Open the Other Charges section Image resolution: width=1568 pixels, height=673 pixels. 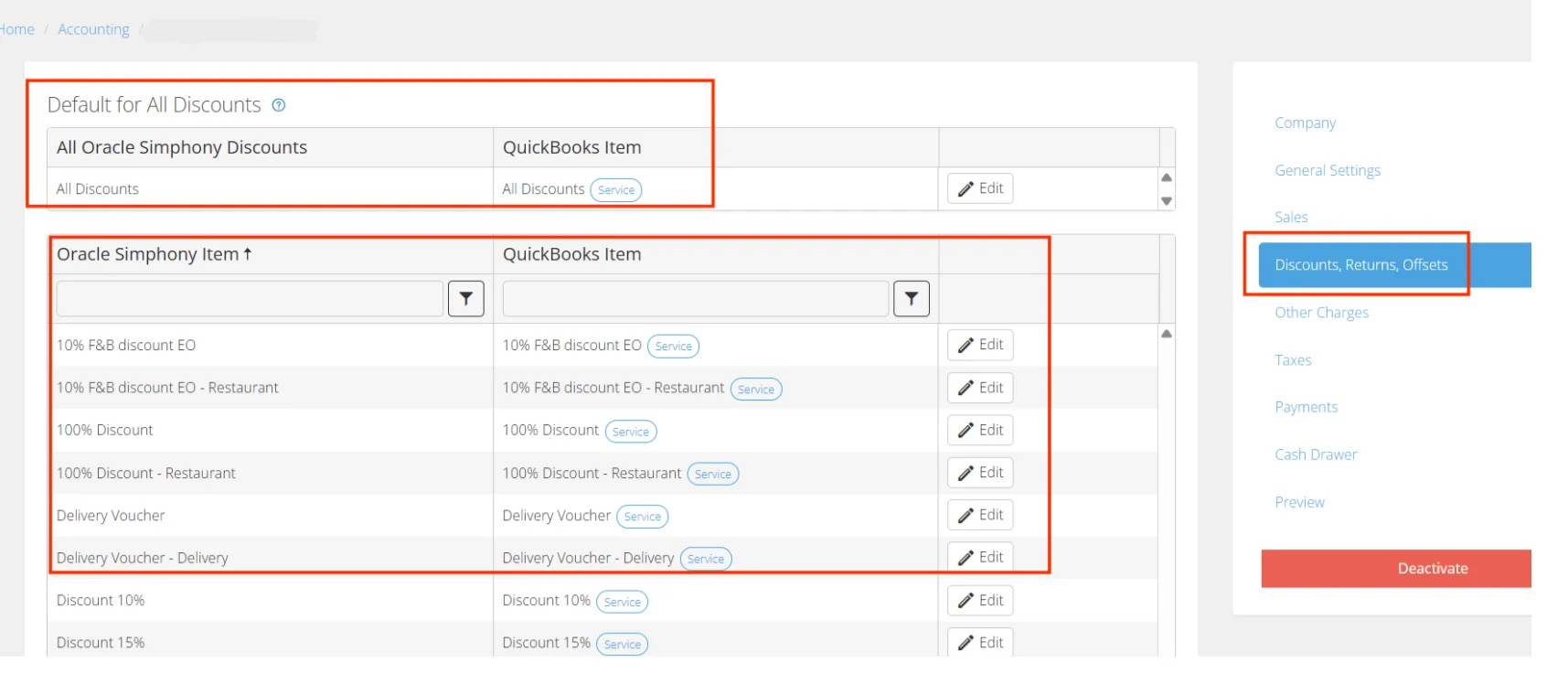[1321, 313]
